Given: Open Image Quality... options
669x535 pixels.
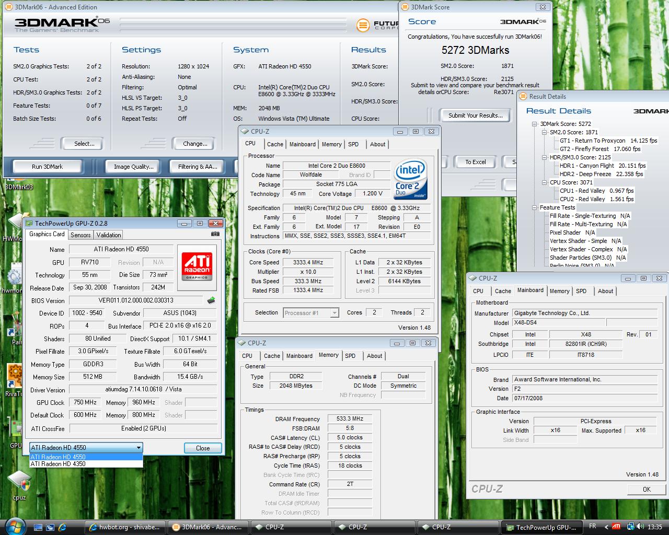Looking at the screenshot, I should click(x=134, y=167).
